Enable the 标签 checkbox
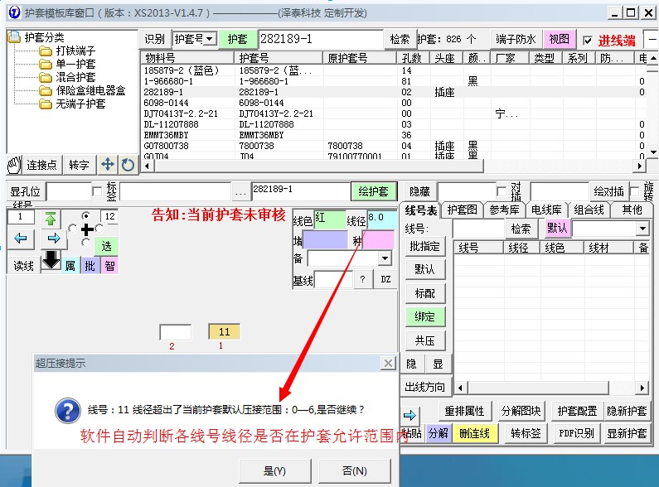 click(x=98, y=192)
